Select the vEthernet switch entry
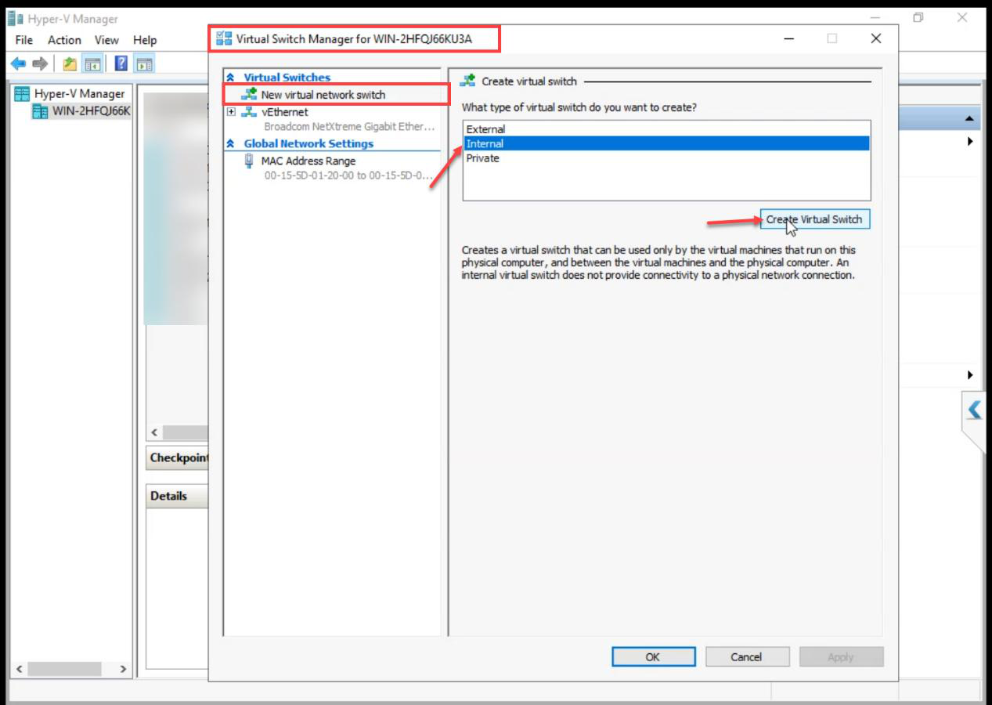Viewport: 992px width, 705px height. pyautogui.click(x=285, y=112)
